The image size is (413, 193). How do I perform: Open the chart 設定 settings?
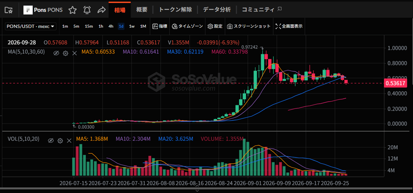pyautogui.click(x=215, y=26)
